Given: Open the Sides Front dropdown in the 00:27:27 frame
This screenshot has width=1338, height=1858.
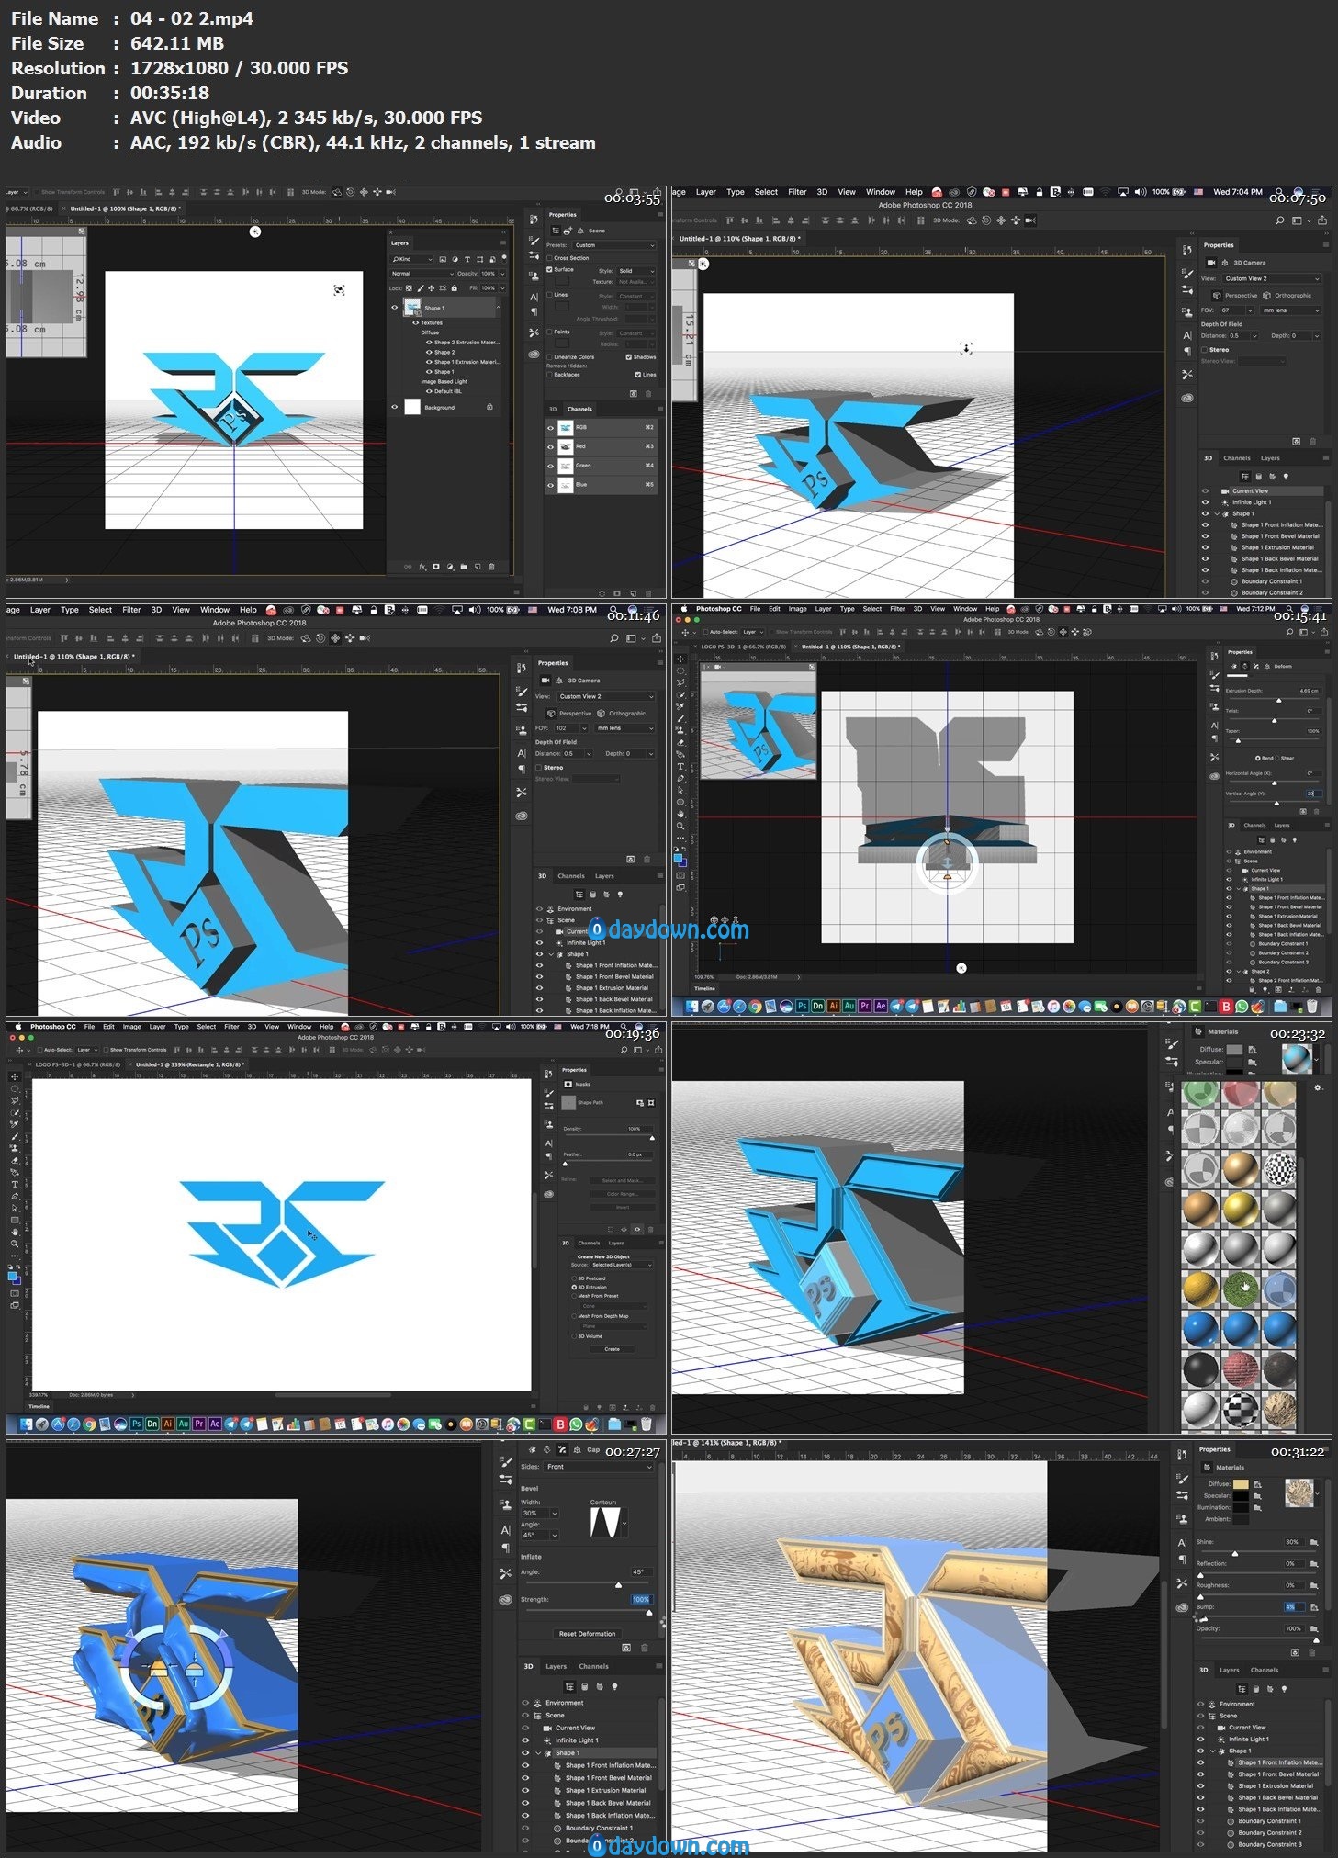Looking at the screenshot, I should pyautogui.click(x=598, y=1467).
